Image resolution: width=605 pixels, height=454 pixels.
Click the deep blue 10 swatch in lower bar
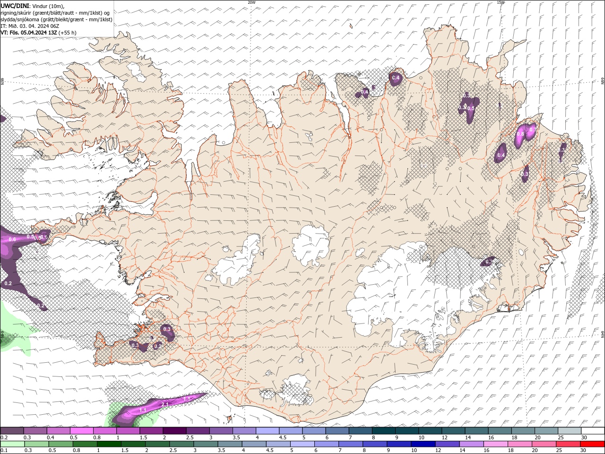423,444
